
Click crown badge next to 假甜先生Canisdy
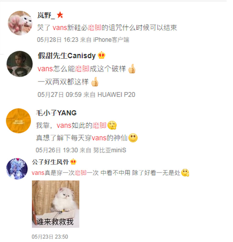click(101, 55)
